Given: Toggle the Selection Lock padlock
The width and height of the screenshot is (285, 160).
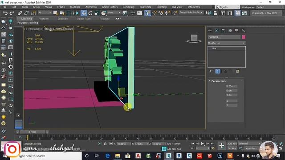Looking at the screenshot, I should [105, 144].
